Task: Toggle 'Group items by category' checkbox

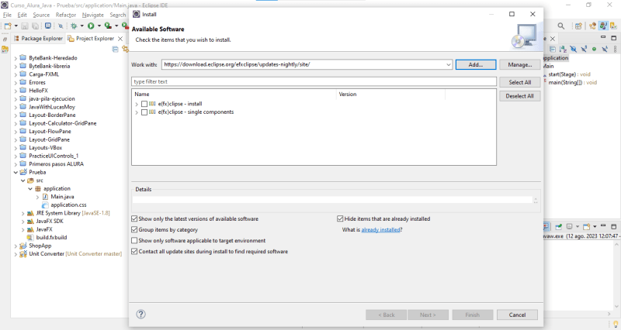Action: click(x=134, y=229)
